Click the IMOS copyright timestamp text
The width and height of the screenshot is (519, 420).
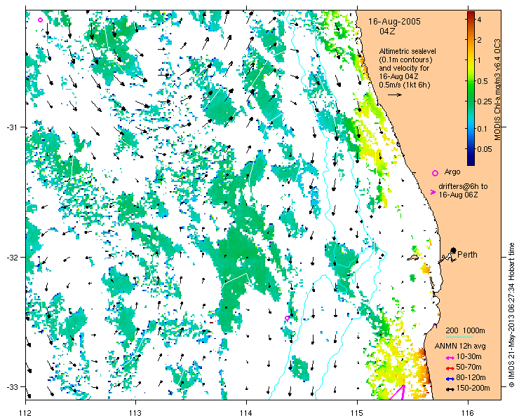511,315
